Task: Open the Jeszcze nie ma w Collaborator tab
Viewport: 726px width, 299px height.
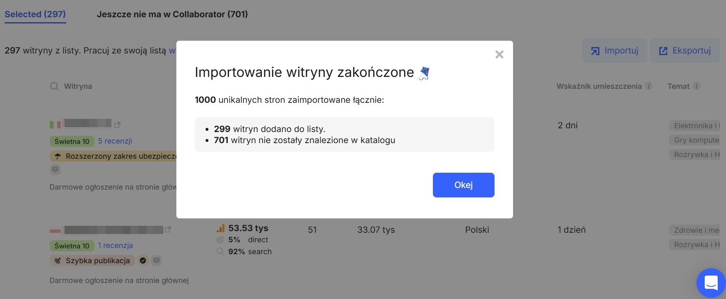Action: tap(172, 14)
